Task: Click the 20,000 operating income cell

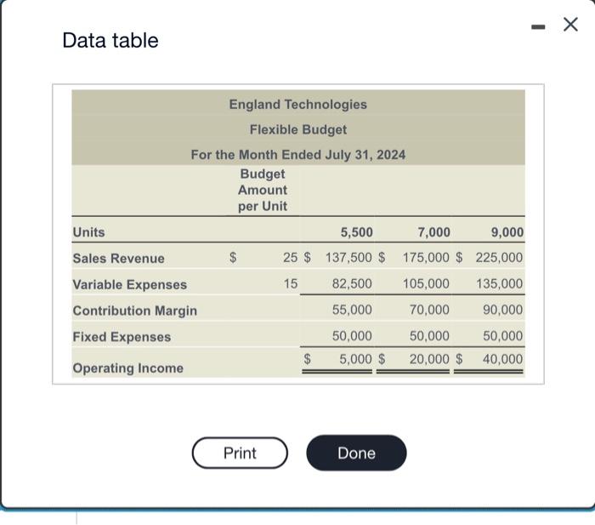Action: click(429, 359)
